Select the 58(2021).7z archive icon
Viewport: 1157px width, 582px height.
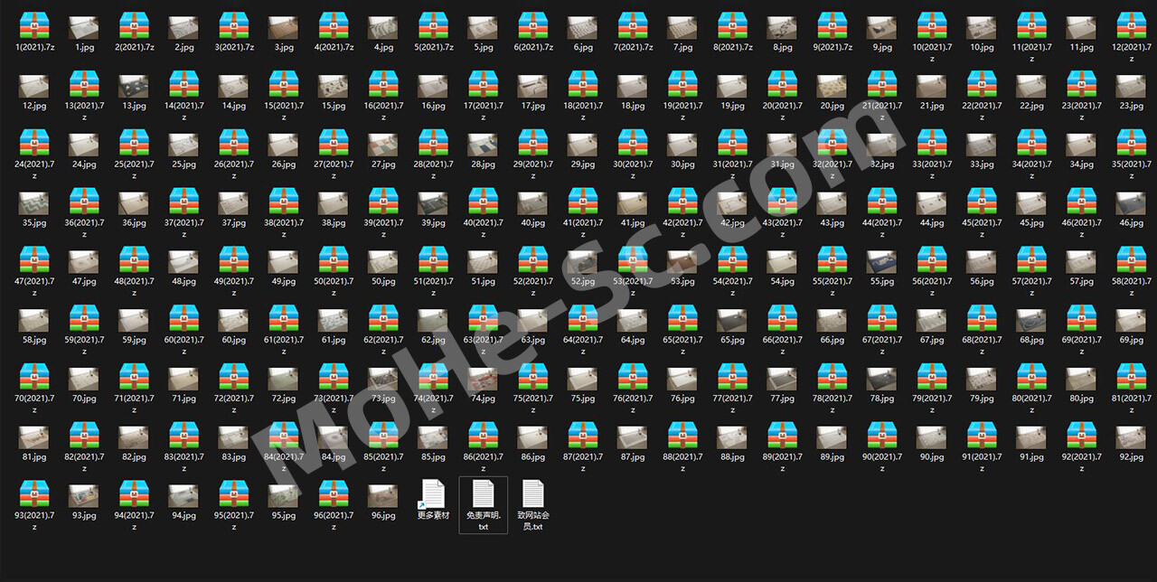coord(1132,259)
